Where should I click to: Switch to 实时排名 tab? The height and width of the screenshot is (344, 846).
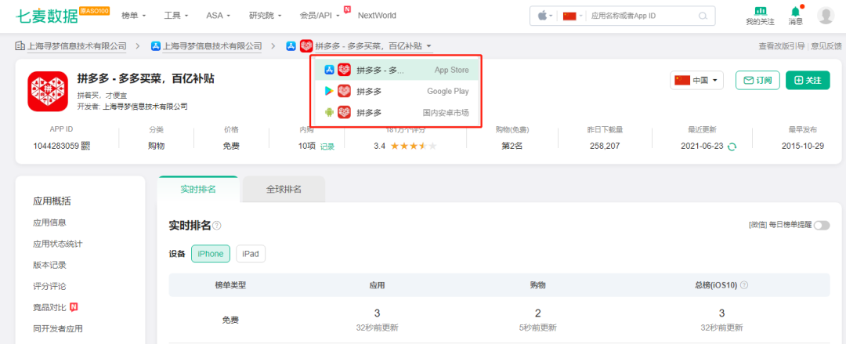tap(198, 190)
